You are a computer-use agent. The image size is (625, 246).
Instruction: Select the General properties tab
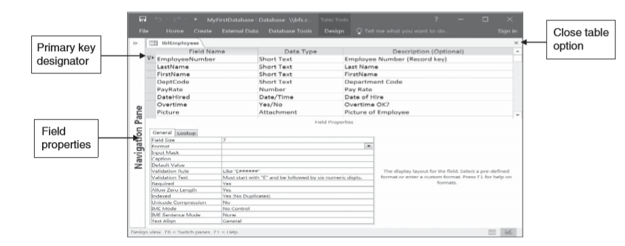point(162,133)
